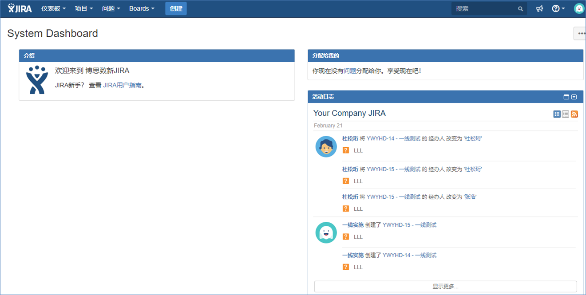This screenshot has height=295, width=586.
Task: Click issue type icon under 张浩 entry
Action: (346, 208)
